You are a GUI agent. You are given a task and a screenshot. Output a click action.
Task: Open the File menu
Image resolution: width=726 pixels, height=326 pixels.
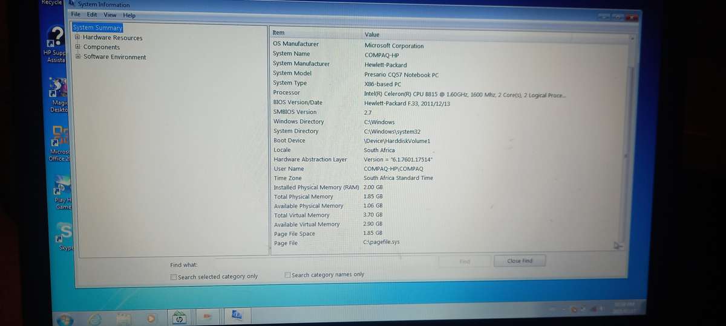(76, 14)
